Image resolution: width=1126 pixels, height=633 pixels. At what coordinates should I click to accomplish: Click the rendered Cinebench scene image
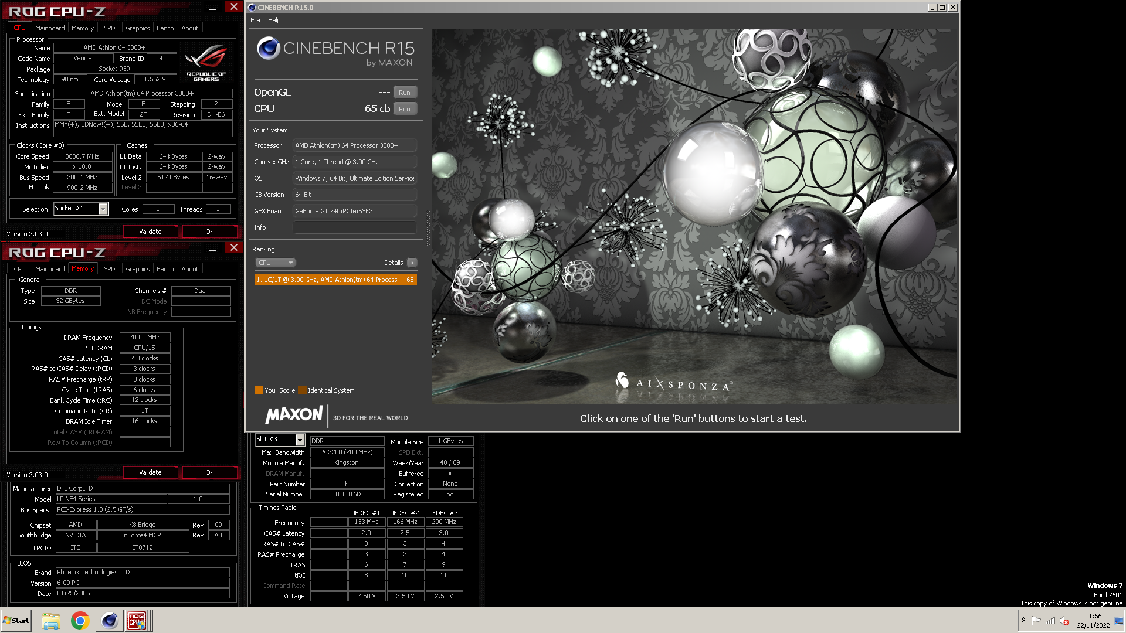coord(694,217)
